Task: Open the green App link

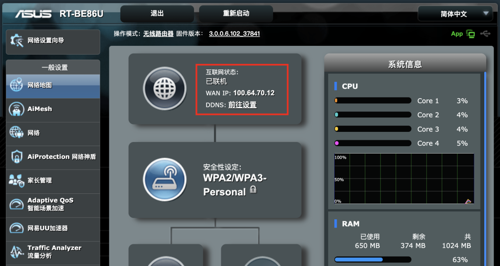Action: coord(456,34)
